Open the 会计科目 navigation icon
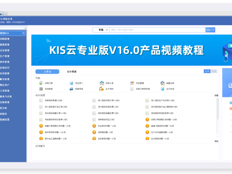This screenshot has height=174, width=232. (x=162, y=89)
